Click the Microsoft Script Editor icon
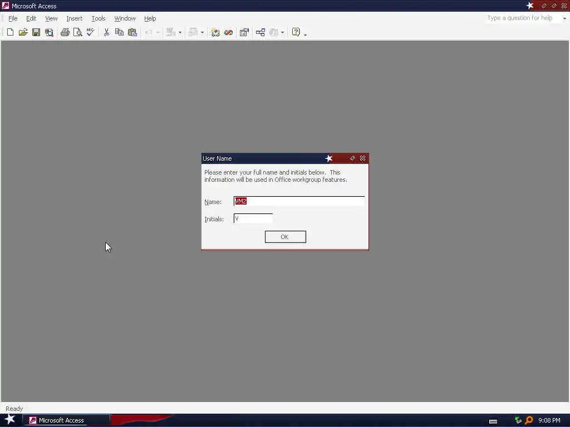Image resolution: width=570 pixels, height=427 pixels. 228,32
